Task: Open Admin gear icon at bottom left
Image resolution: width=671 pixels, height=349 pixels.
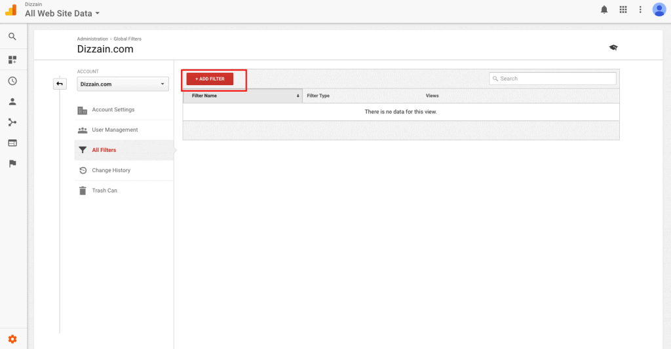Action: pos(12,339)
